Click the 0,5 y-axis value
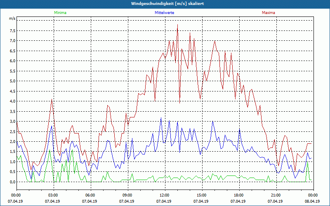Viewport: 330px width, 206px height. 13,172
